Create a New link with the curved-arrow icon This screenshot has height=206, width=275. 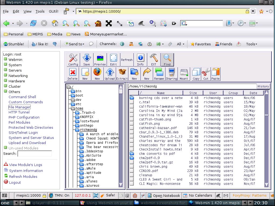[x=147, y=74]
